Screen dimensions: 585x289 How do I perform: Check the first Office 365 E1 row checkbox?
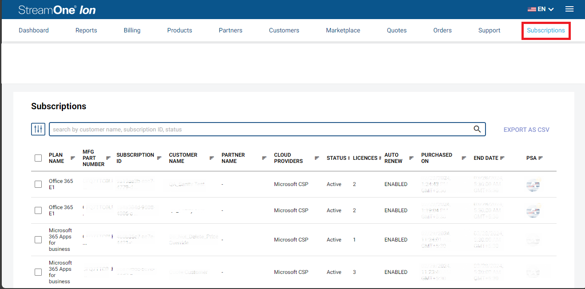(38, 184)
